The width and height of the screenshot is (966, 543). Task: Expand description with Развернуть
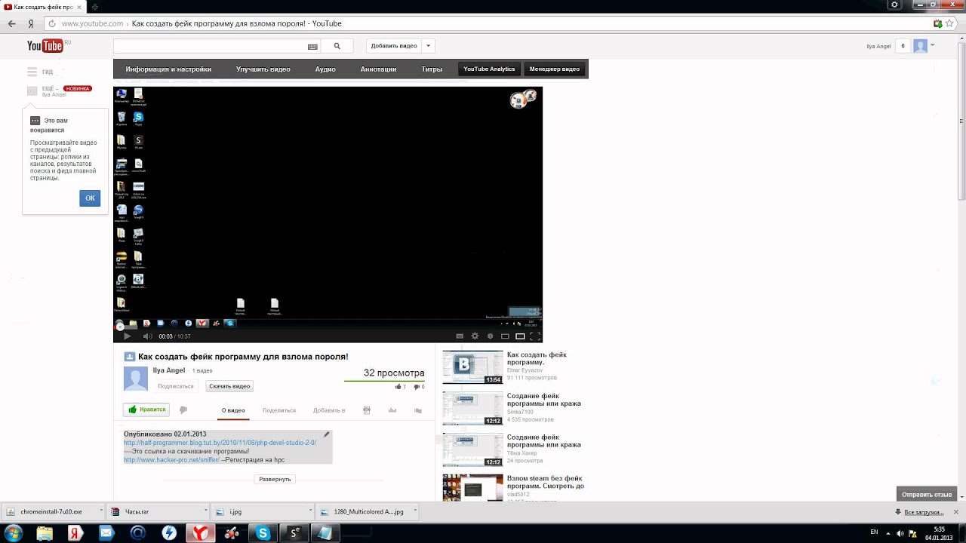(x=275, y=479)
